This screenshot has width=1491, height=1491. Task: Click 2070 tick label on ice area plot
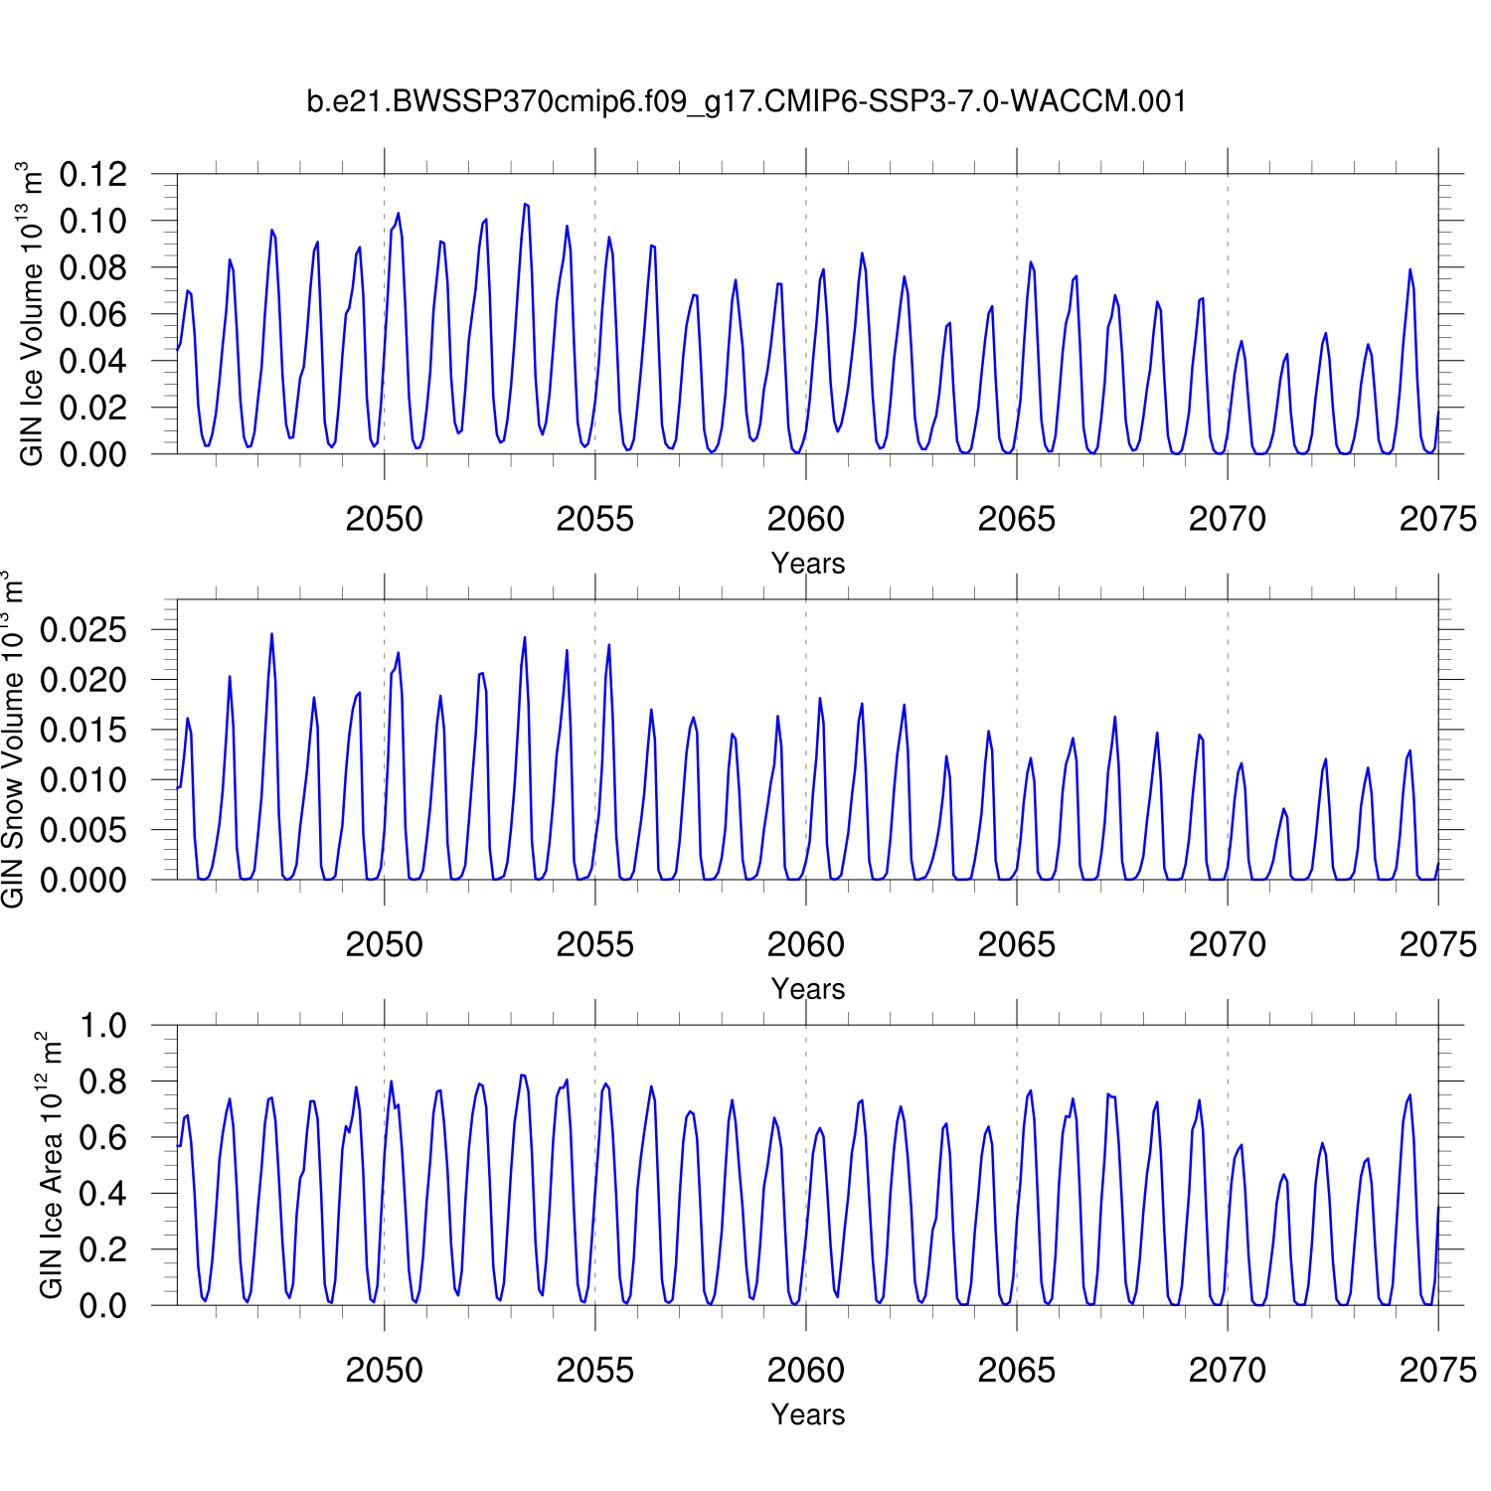click(x=1227, y=1370)
